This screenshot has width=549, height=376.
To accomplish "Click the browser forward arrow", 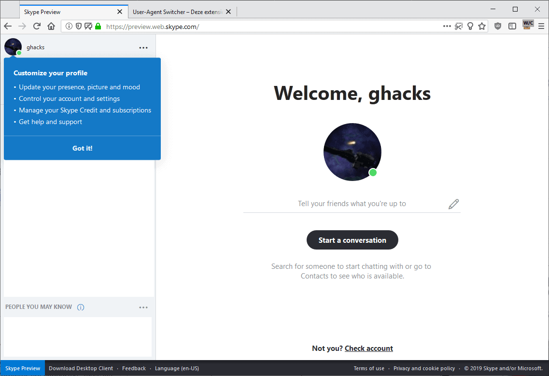I will (22, 26).
